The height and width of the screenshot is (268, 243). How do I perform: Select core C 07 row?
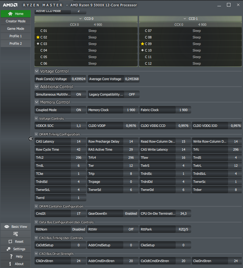190,31
